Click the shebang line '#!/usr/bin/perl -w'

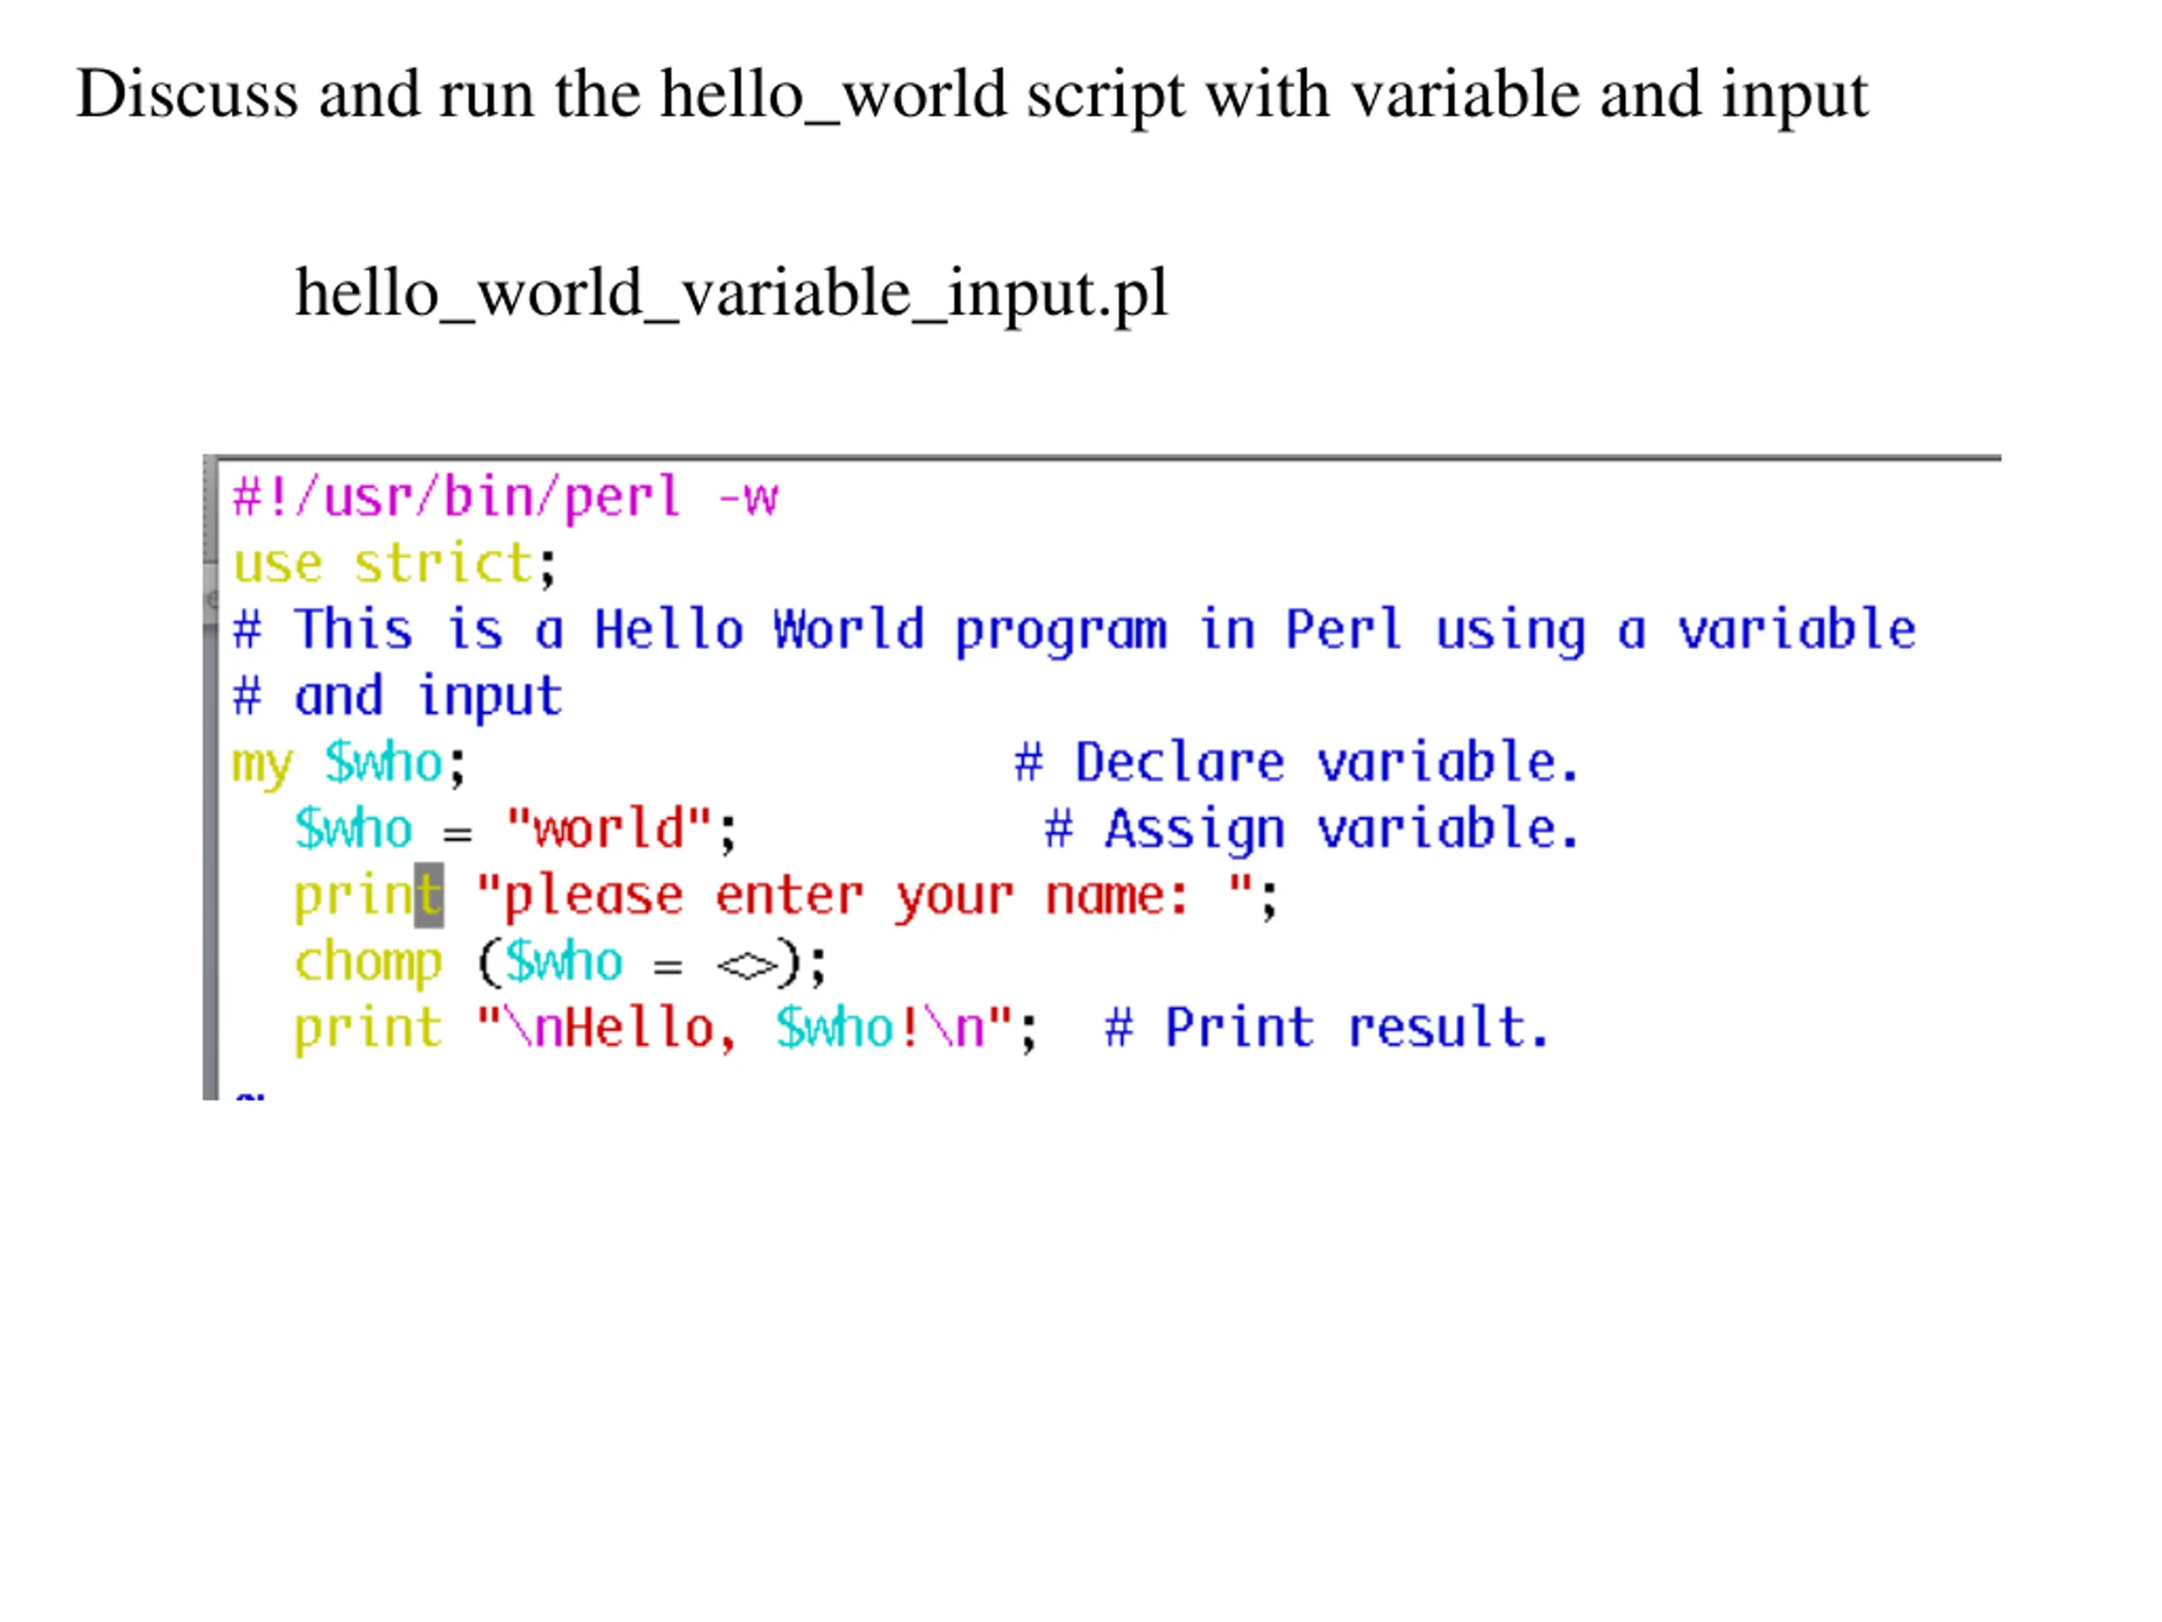[505, 498]
